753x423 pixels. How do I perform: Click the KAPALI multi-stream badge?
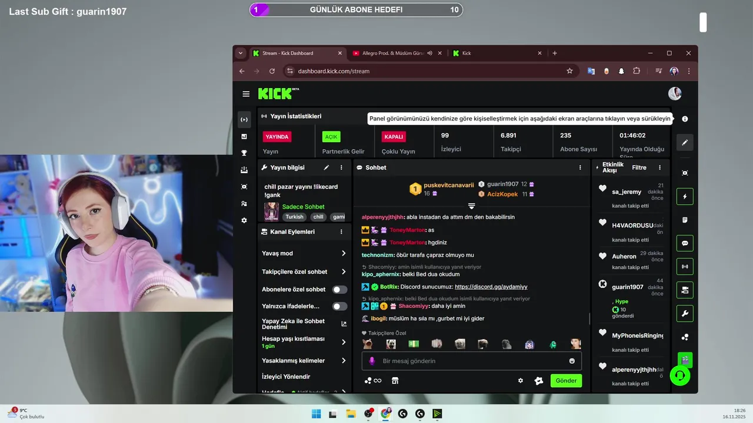point(394,136)
